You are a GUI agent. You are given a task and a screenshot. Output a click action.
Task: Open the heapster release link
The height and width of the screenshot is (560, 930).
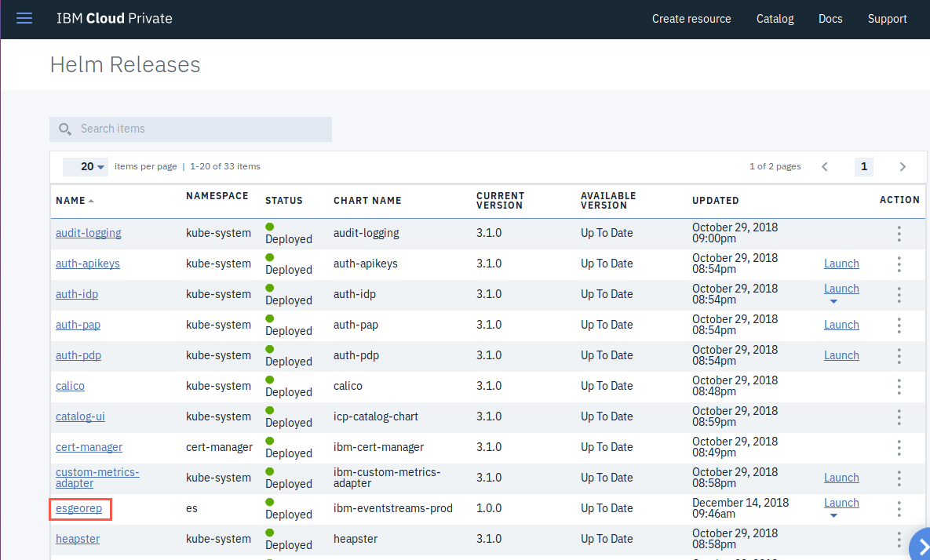click(78, 540)
